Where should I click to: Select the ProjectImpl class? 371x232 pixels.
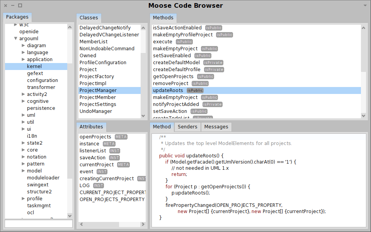coord(93,84)
